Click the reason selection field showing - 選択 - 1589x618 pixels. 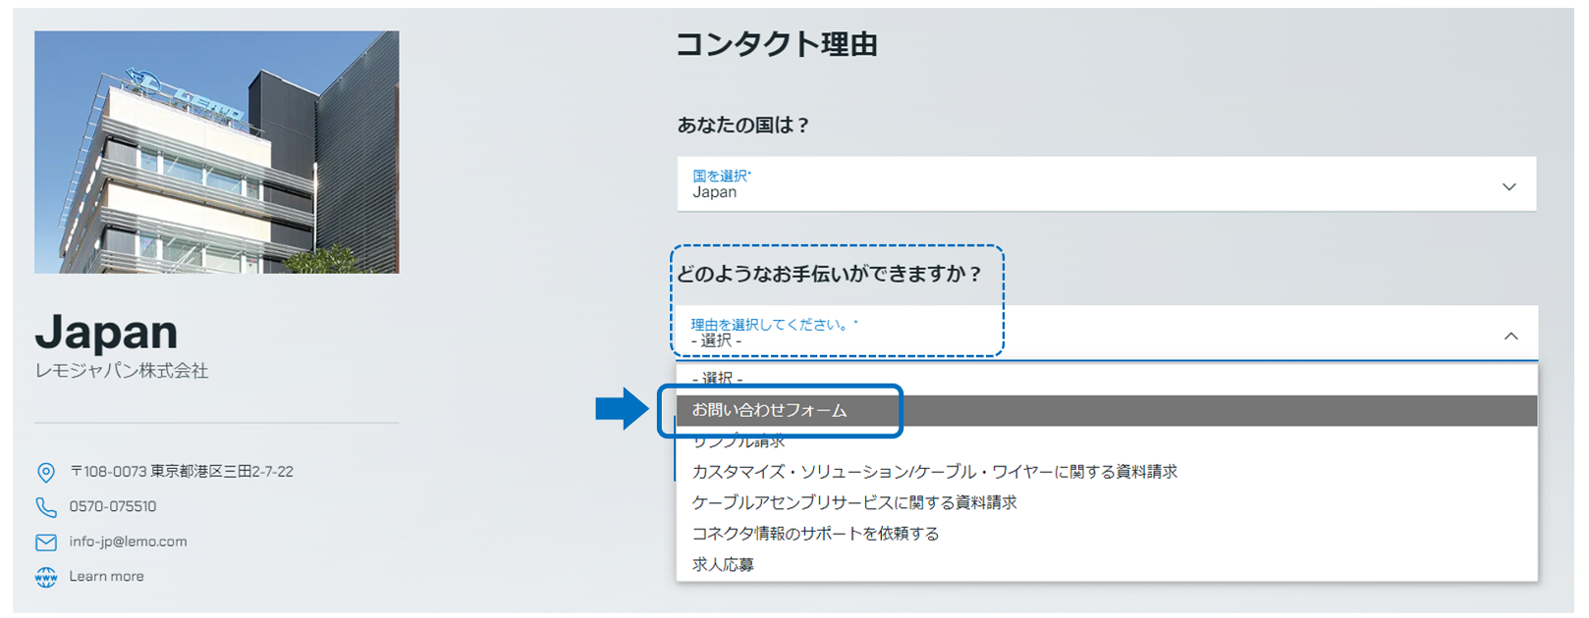[1106, 333]
